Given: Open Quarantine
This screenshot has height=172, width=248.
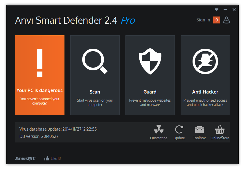Looking at the screenshot, I should pyautogui.click(x=159, y=132).
